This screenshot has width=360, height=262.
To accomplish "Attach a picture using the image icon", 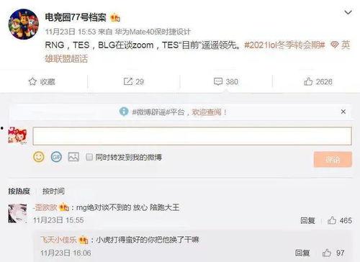I will pyautogui.click(x=73, y=157).
